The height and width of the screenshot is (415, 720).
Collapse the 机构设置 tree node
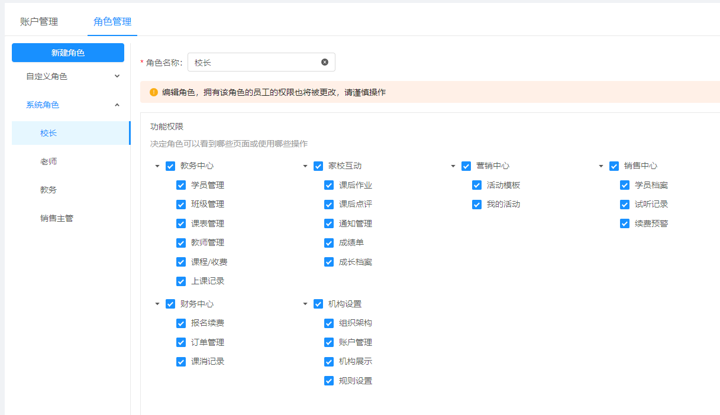pos(305,304)
